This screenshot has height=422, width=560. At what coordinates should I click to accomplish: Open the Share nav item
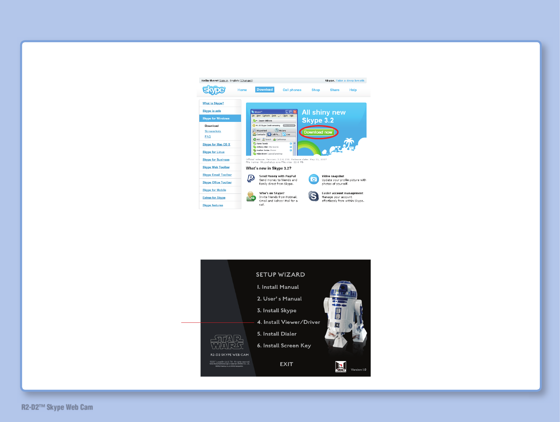[335, 90]
